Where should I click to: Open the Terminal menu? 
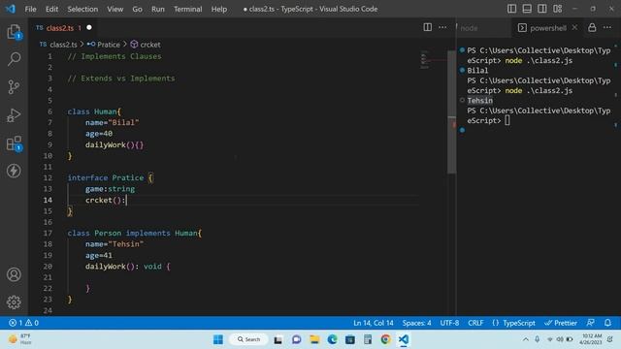pos(187,9)
